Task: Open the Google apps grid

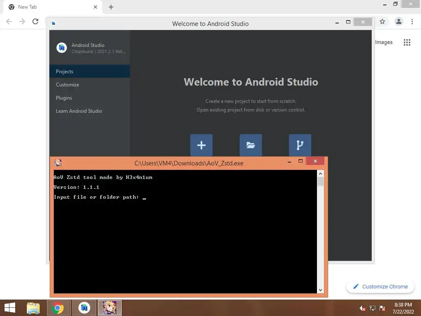Action: (x=407, y=42)
